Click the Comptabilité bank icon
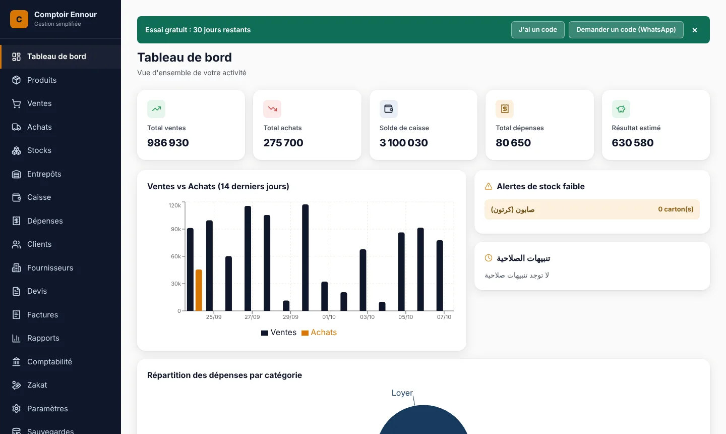Screen dimensions: 726x434 click(x=17, y=362)
